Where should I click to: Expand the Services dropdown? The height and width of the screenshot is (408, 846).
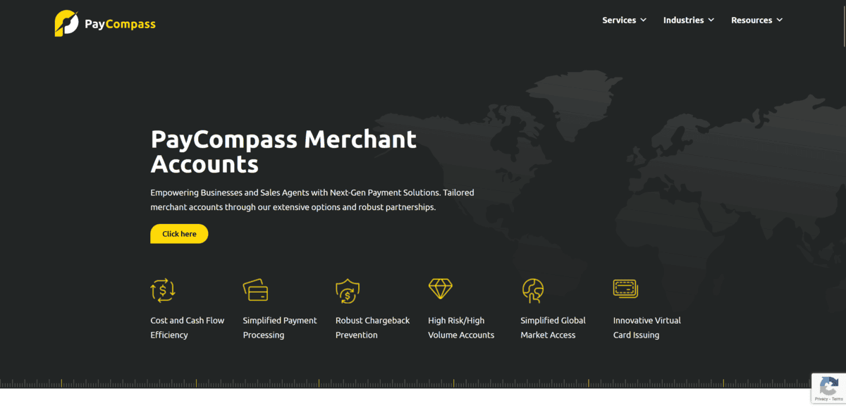624,20
